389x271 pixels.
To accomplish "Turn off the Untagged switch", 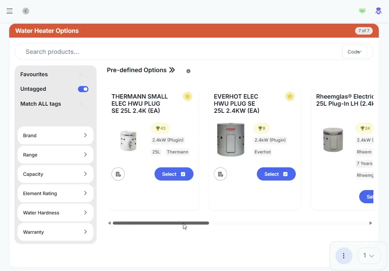I will tap(83, 89).
